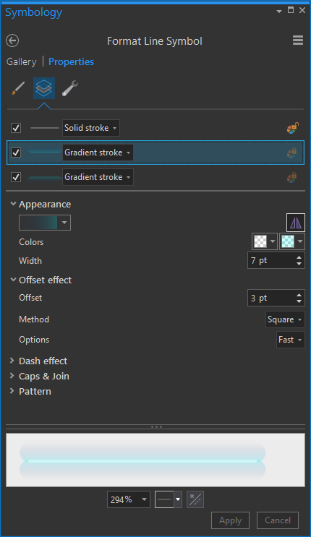311x537 pixels.
Task: Click the mirror gradient icon in Appearance
Action: coord(296,223)
